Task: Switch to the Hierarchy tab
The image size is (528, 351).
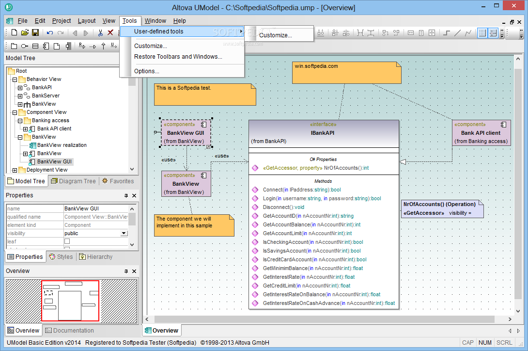Action: 96,256
